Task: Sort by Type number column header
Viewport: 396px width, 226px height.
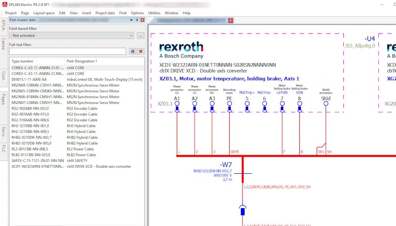Action: click(37, 61)
